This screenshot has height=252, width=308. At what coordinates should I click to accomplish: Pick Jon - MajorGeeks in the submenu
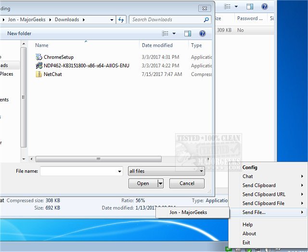(188, 213)
